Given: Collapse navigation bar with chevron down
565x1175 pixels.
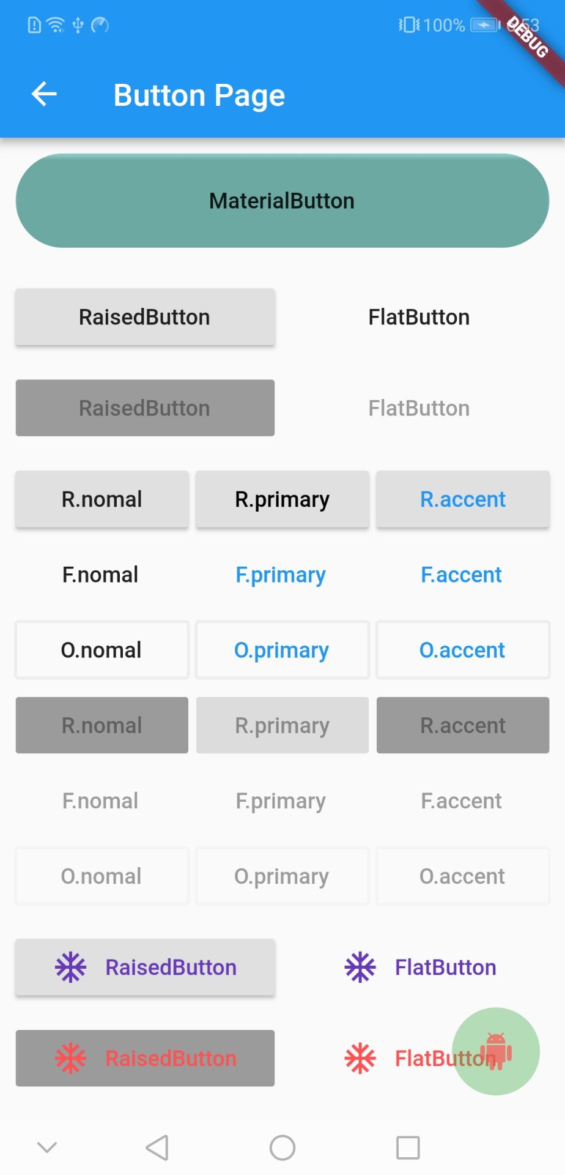Looking at the screenshot, I should pos(47,1147).
